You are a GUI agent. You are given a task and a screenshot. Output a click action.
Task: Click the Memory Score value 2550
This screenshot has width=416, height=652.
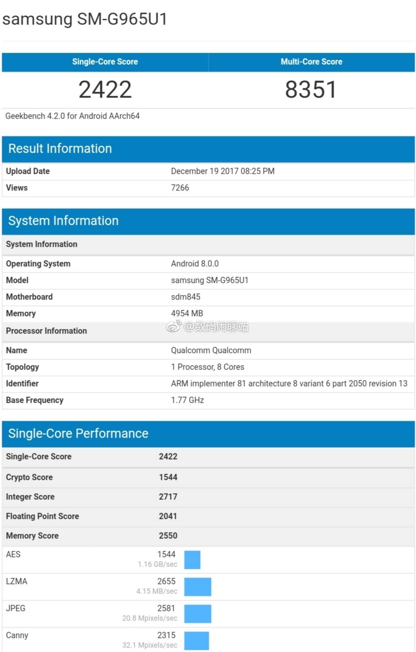(168, 536)
